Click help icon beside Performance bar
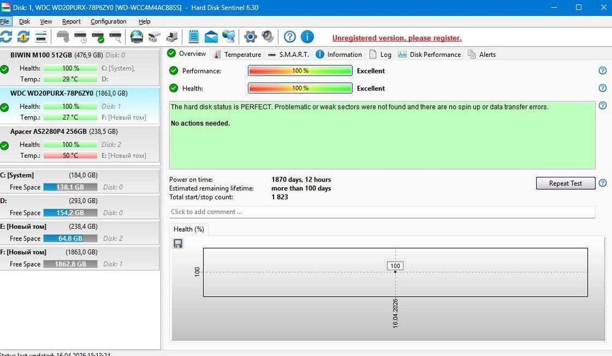The image size is (612, 356). tap(603, 70)
